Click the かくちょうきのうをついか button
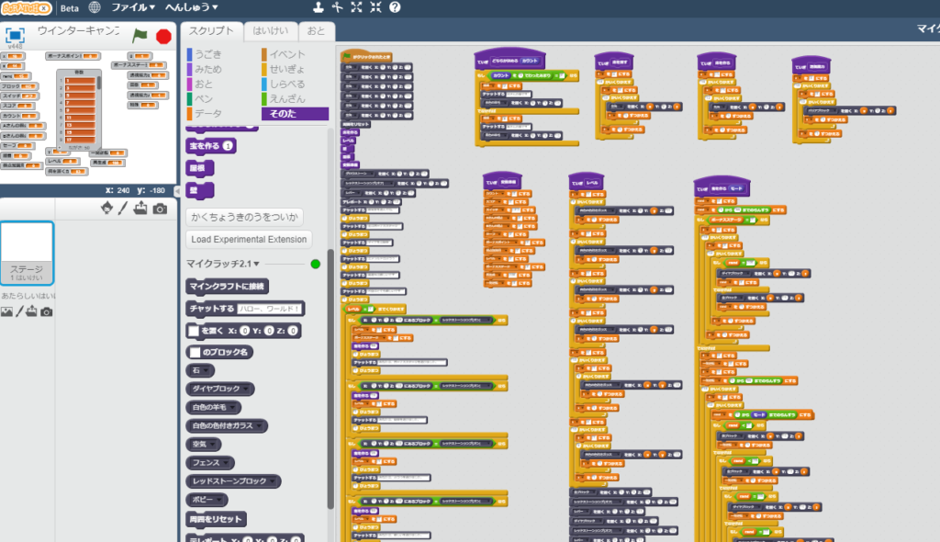 tap(243, 217)
